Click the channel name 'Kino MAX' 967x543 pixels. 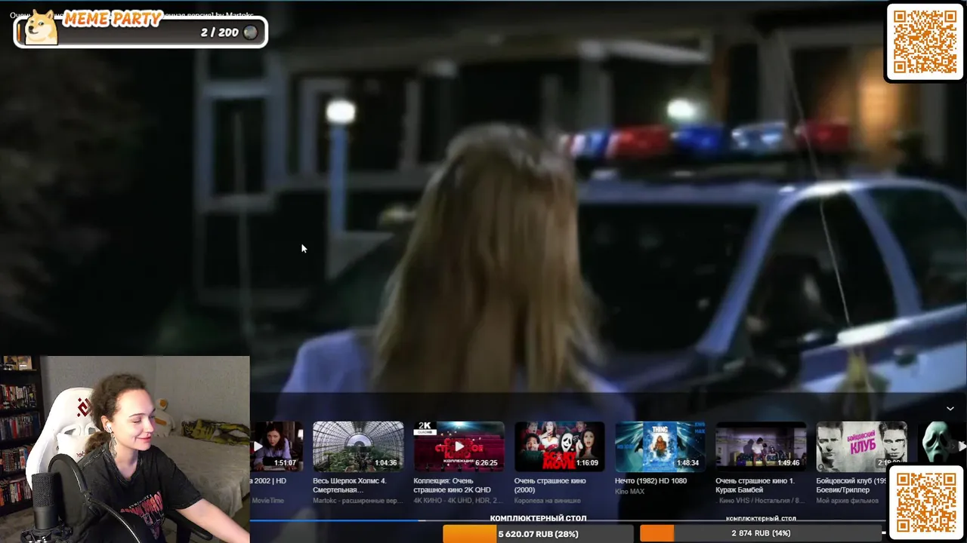click(629, 492)
